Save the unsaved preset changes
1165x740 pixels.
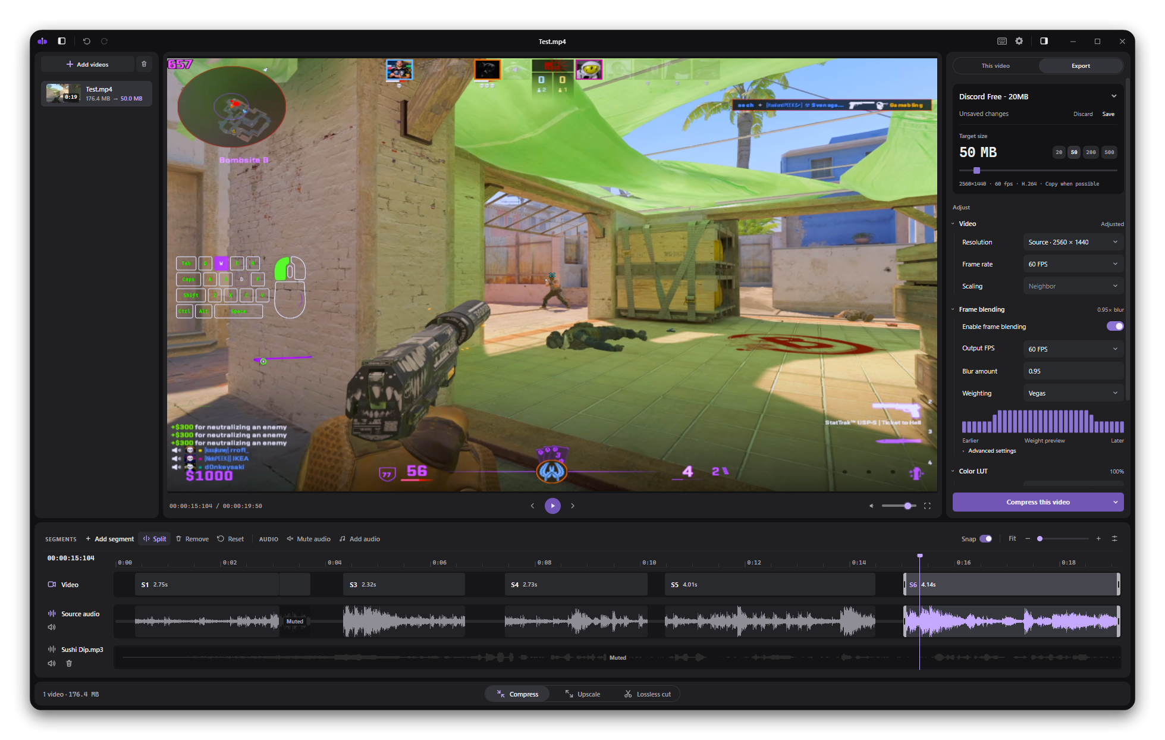1109,114
